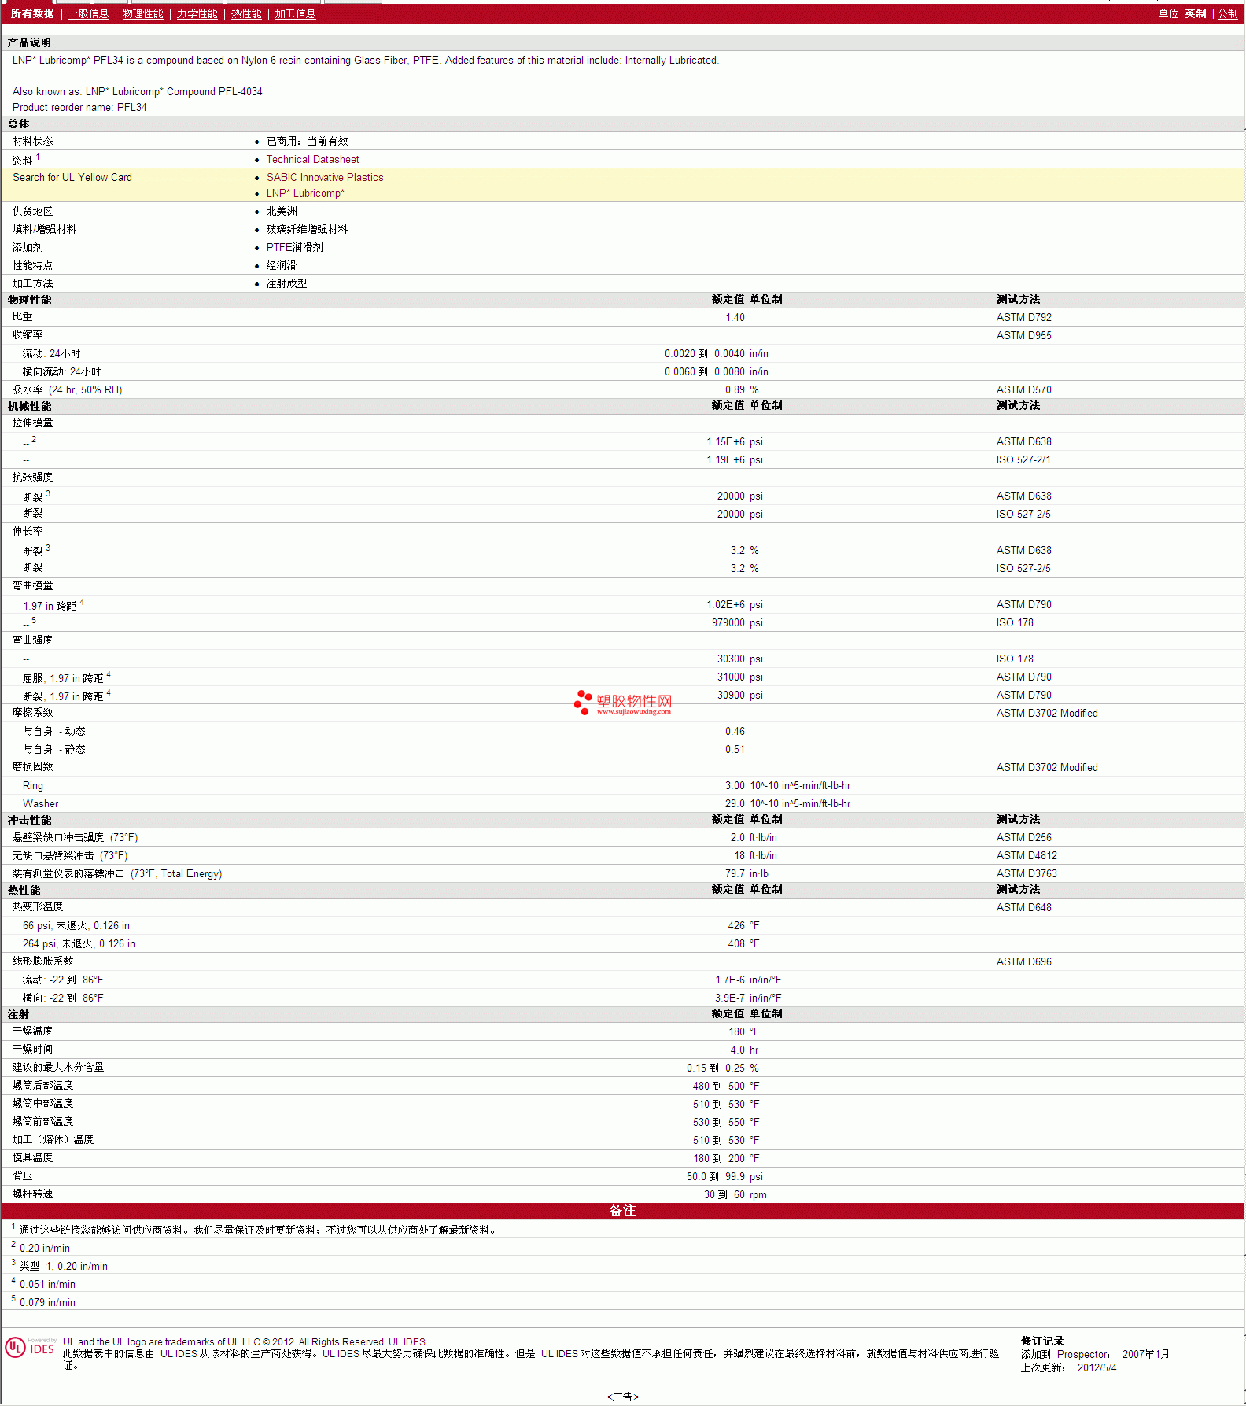Select the 比重 value 1.40
Screen dimensions: 1246x1406
pyautogui.click(x=735, y=317)
